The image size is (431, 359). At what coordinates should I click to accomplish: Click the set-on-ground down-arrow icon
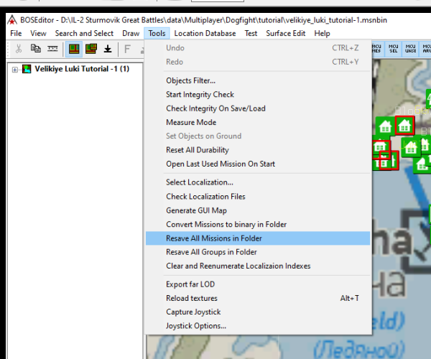(108, 49)
